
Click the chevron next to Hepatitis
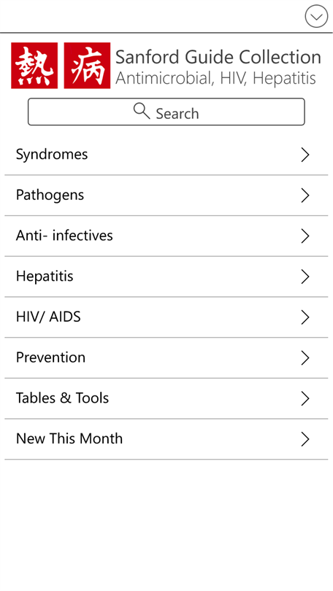tap(305, 277)
